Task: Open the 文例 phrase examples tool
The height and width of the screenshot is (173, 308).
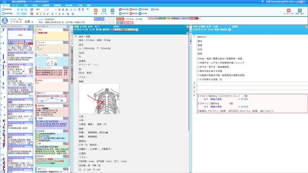Action: pyautogui.click(x=112, y=11)
